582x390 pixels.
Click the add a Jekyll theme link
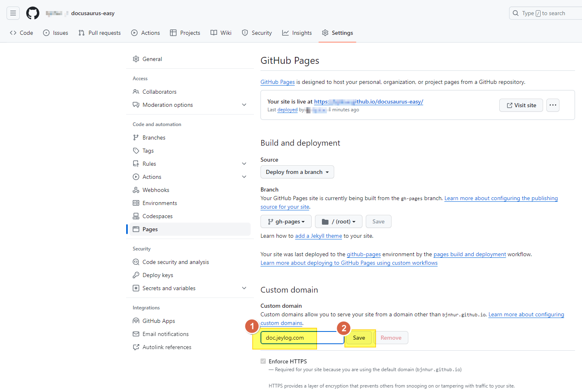[x=319, y=236]
